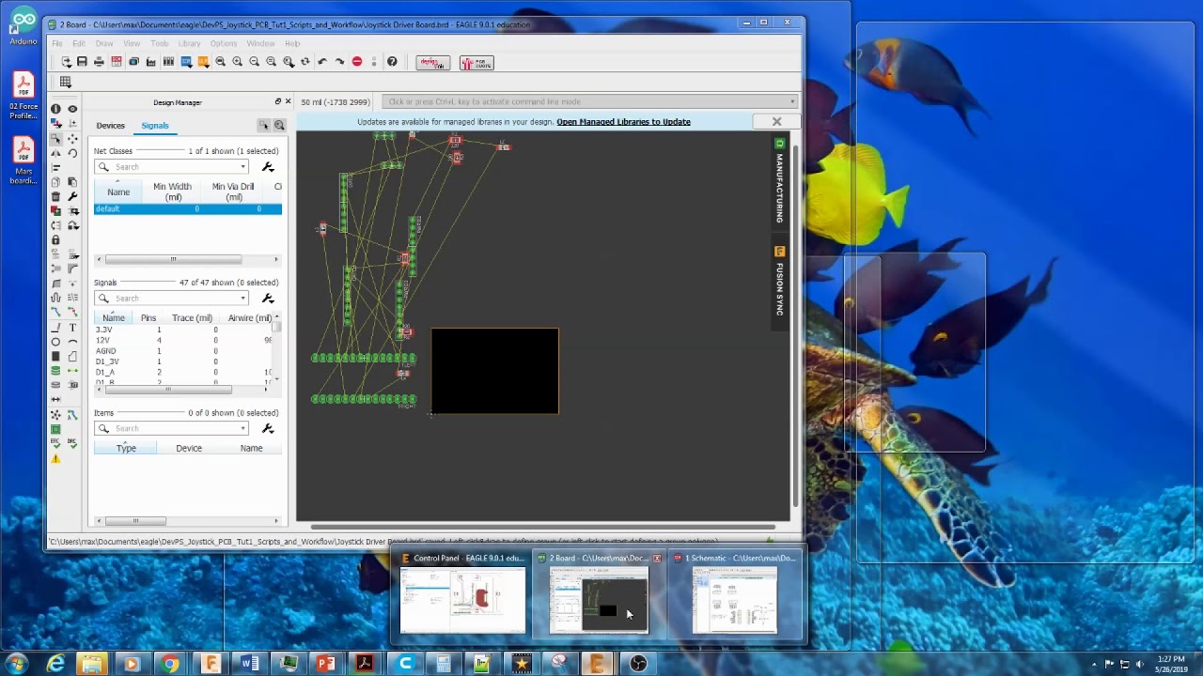Select the Copy tool
Viewport: 1203px width, 676px height.
coord(55,182)
